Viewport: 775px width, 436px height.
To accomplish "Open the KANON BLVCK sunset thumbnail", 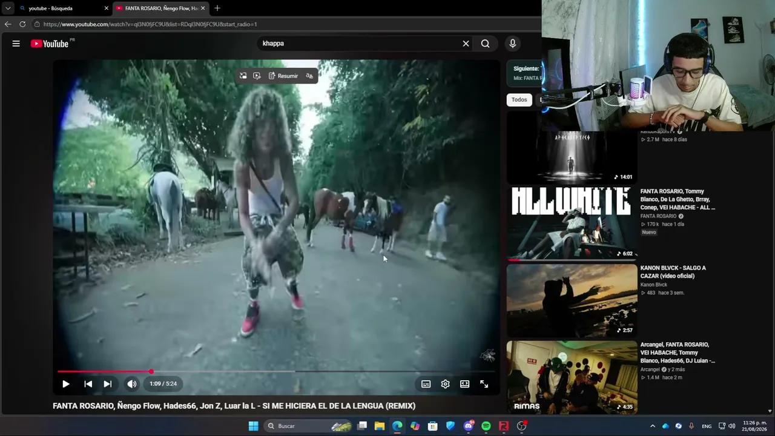I will [x=572, y=300].
